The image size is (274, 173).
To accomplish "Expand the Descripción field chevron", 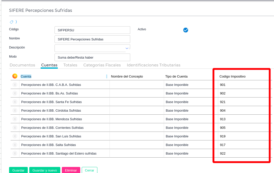I will click(x=127, y=48).
